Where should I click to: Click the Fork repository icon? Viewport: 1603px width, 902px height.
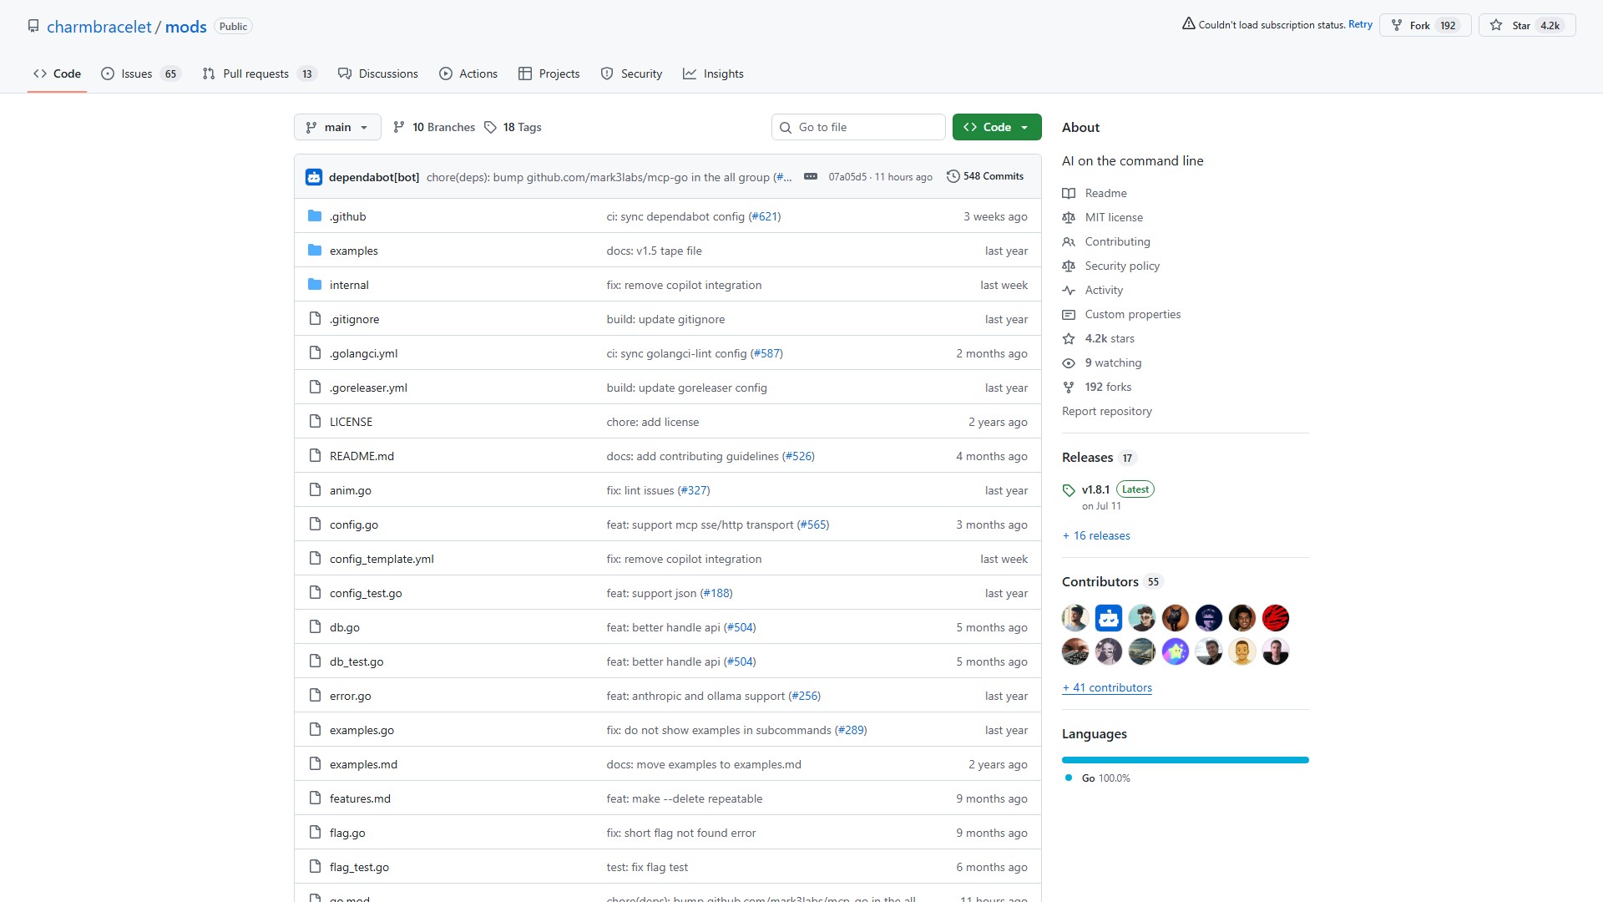coord(1397,25)
